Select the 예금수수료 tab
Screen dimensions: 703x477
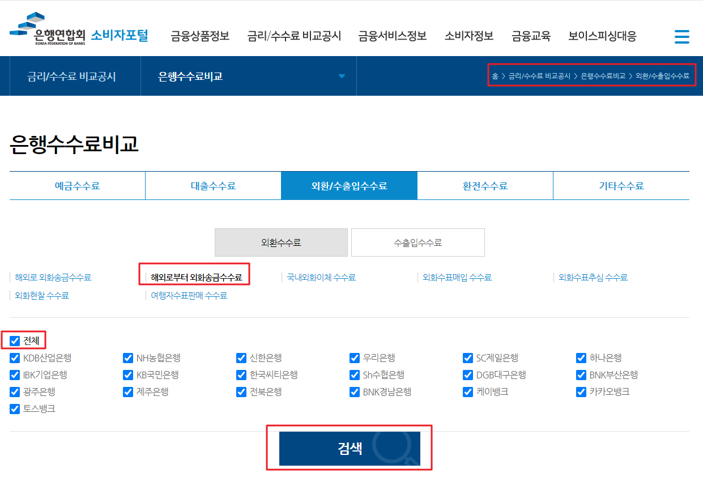(77, 185)
